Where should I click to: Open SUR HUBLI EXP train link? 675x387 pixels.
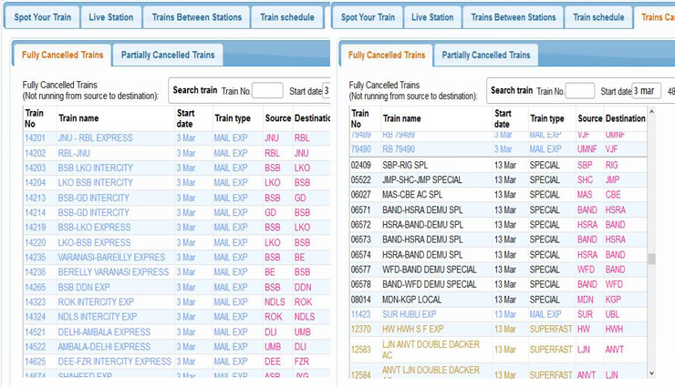pyautogui.click(x=410, y=314)
